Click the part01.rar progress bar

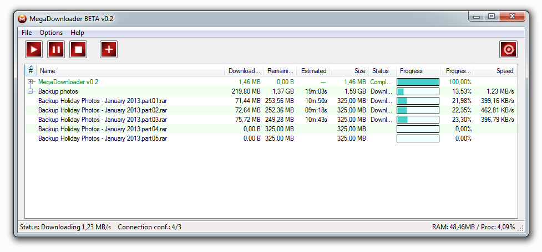tap(418, 101)
